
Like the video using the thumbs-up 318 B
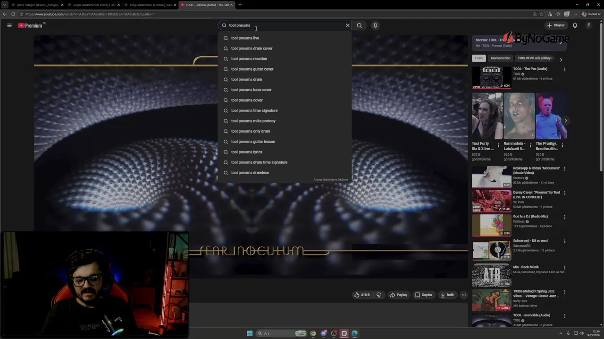click(x=362, y=295)
